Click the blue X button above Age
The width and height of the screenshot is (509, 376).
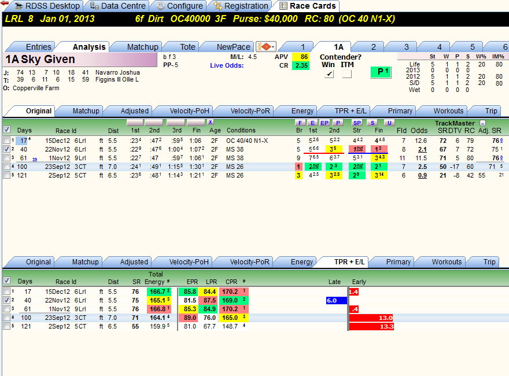click(211, 122)
